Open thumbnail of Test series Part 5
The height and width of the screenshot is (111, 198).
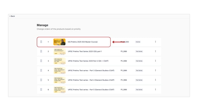[x=60, y=90]
